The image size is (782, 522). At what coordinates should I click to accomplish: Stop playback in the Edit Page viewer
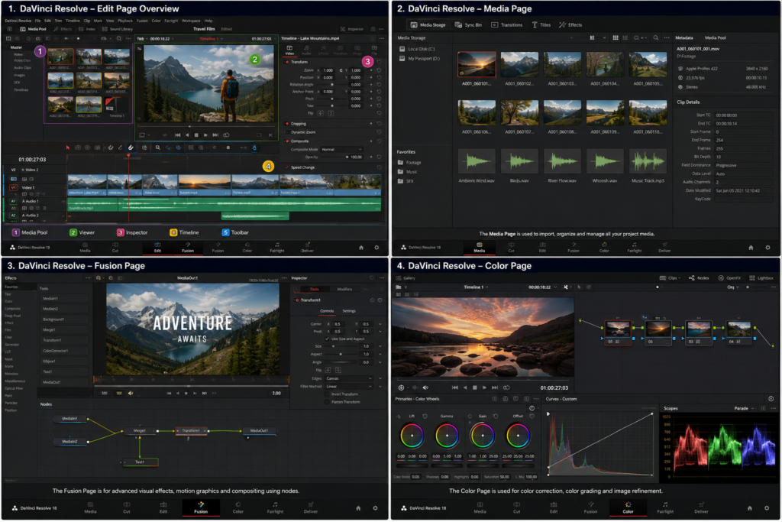pyautogui.click(x=196, y=135)
